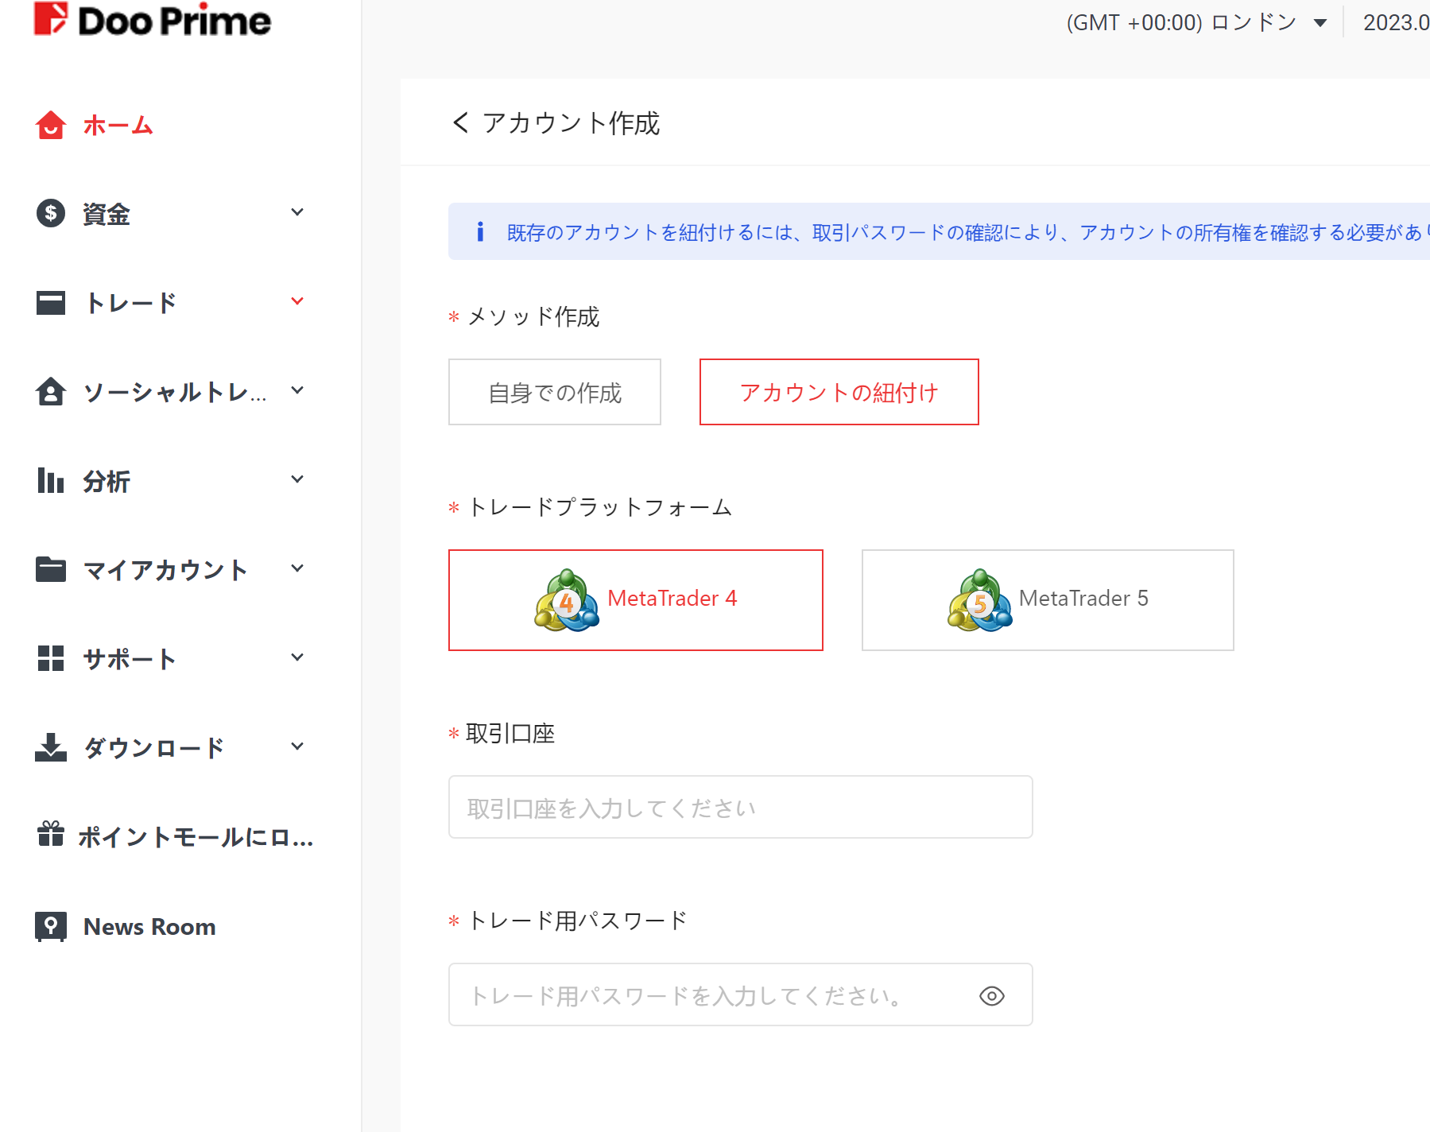The height and width of the screenshot is (1132, 1430).
Task: Expand the マイアカウント menu chevron
Action: [x=297, y=568]
